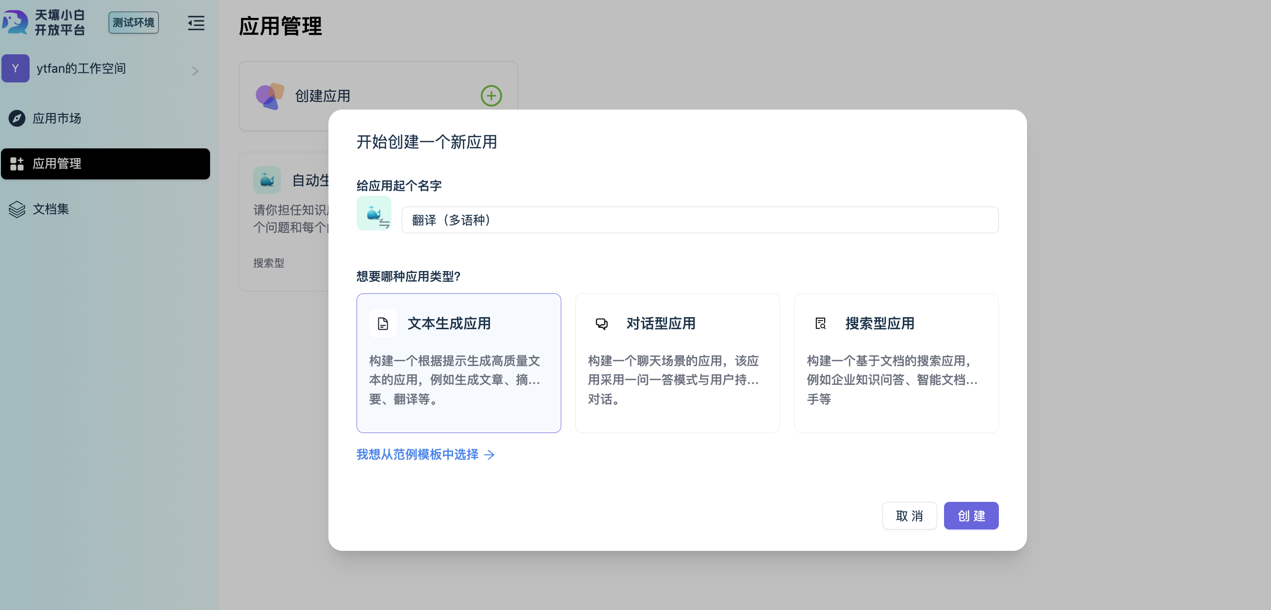The width and height of the screenshot is (1271, 610).
Task: Click the arrow after 我想从范例模板中选择
Action: [489, 455]
